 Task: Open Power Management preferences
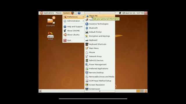pyautogui.click(x=100, y=64)
